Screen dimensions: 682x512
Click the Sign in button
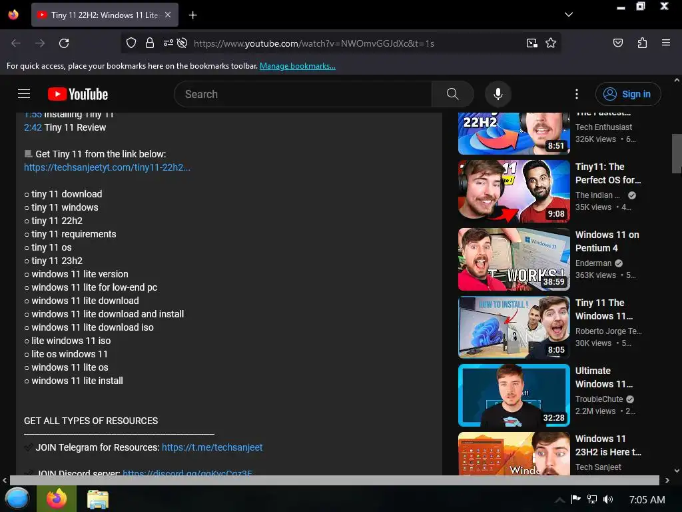coord(628,94)
